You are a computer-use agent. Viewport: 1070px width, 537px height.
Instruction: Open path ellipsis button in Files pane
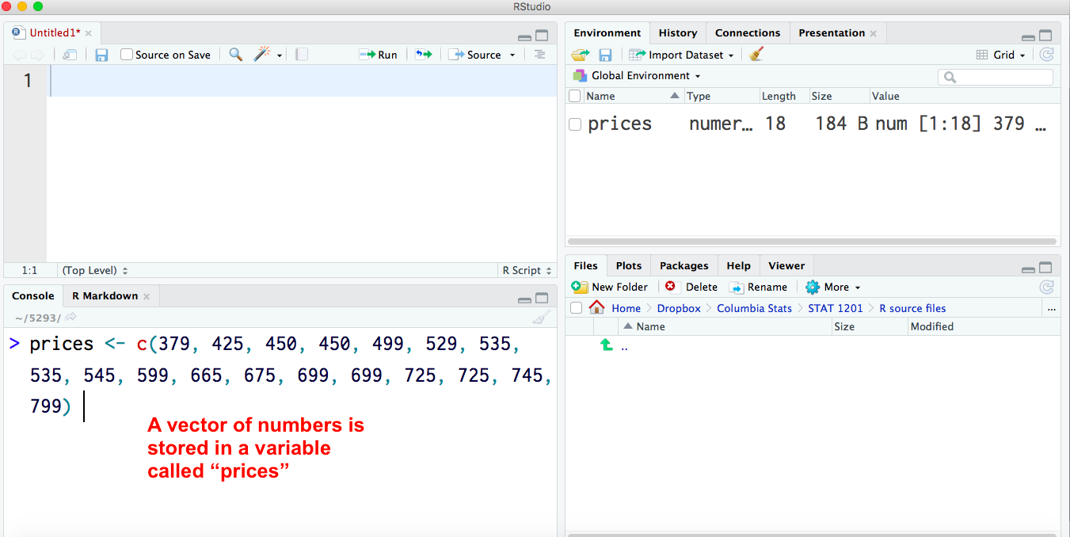tap(1052, 308)
